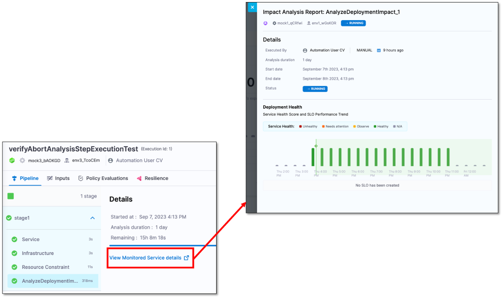Click the green CD module icon below pipeline title
Image resolution: width=502 pixels, height=300 pixels.
tap(12, 161)
